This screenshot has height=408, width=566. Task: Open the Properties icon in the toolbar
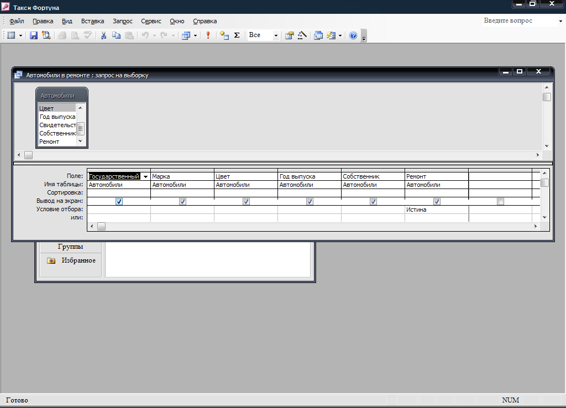click(289, 35)
